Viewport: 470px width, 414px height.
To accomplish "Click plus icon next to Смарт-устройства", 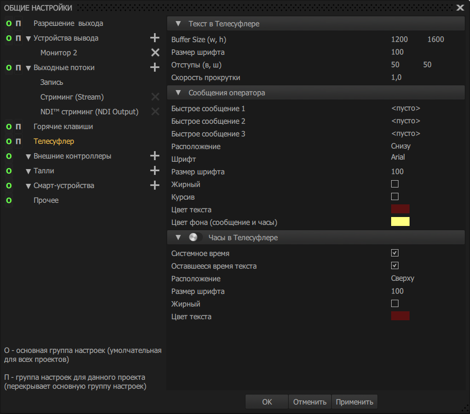I will (x=155, y=185).
